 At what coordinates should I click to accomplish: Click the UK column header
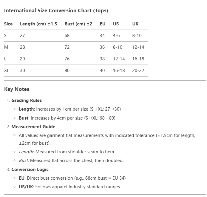tap(135, 24)
